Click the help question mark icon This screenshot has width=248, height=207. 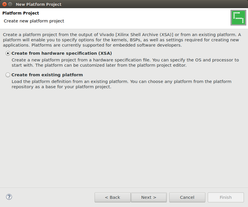tap(9, 197)
